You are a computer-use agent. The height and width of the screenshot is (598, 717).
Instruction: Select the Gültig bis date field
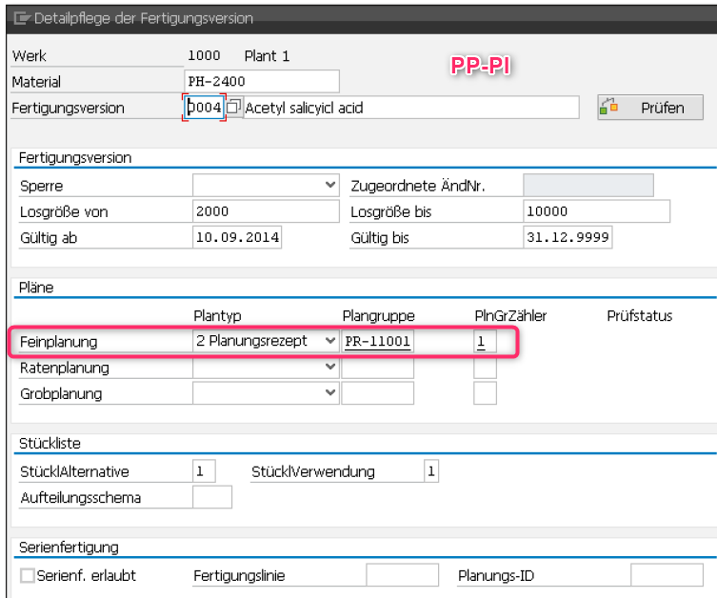[568, 237]
